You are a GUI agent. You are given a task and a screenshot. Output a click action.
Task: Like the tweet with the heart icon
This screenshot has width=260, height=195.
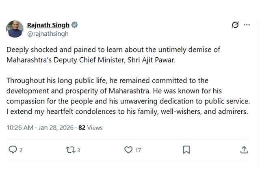click(x=128, y=150)
